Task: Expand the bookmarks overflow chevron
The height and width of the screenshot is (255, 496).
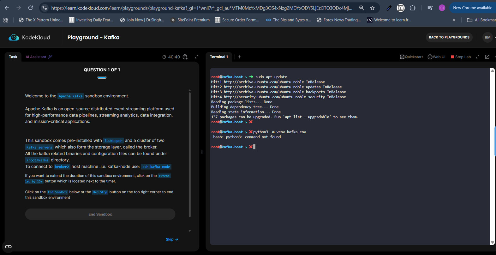Action: coord(454,20)
